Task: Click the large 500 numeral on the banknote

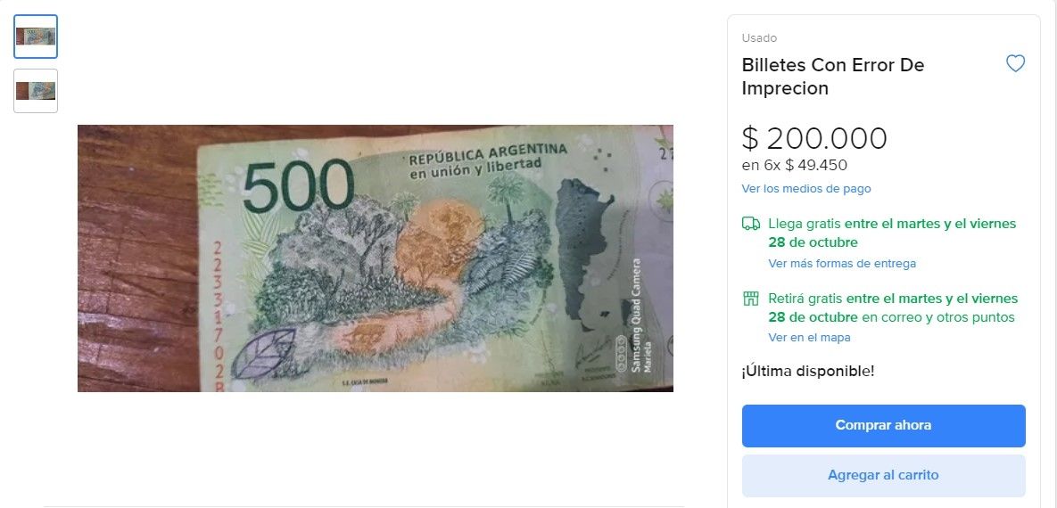Action: click(x=298, y=186)
